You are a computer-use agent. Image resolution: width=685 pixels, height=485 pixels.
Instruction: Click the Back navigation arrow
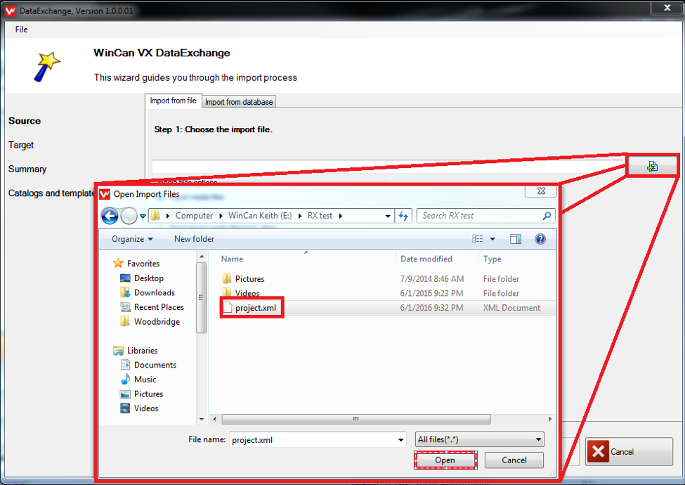click(x=110, y=216)
